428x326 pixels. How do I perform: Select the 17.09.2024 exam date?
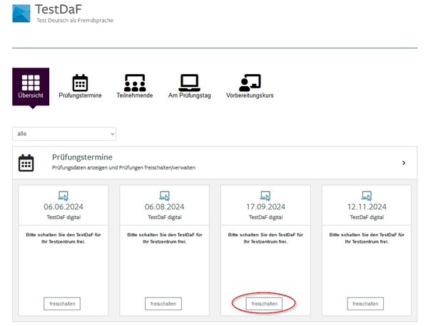point(265,206)
